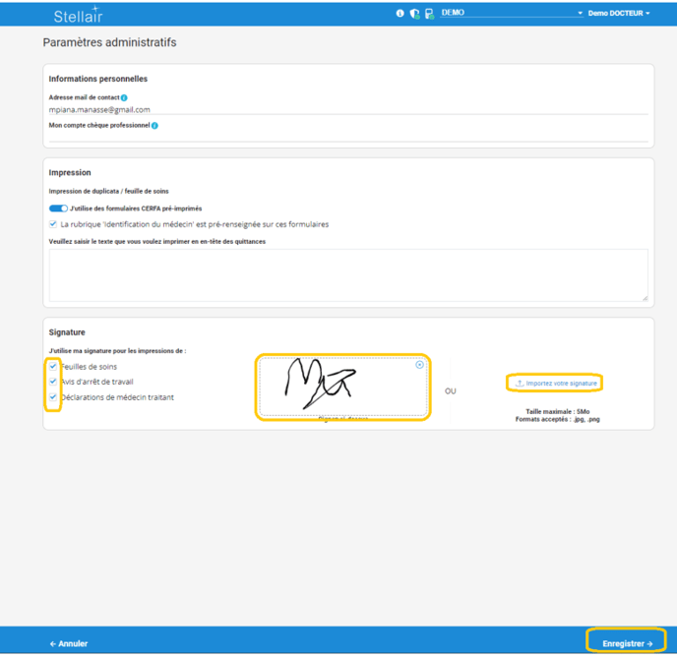
Task: Open the DEMO structure dropdown
Action: click(x=512, y=14)
